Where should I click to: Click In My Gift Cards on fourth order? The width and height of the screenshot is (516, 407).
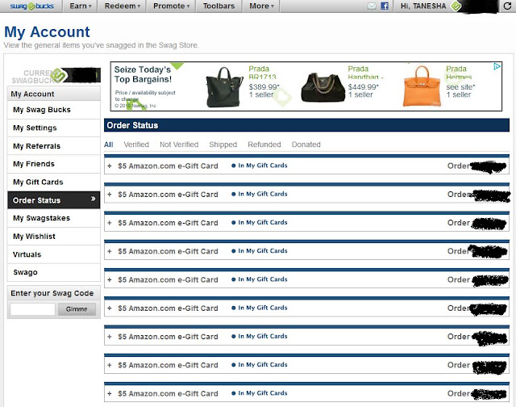point(260,251)
